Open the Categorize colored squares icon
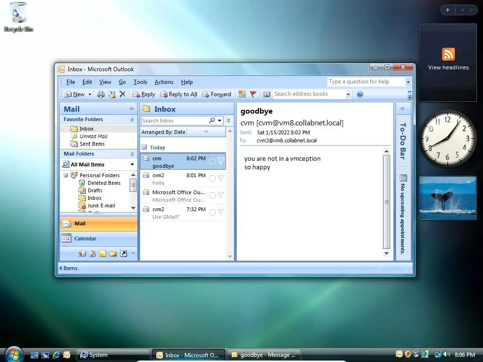The image size is (483, 362). (x=242, y=94)
